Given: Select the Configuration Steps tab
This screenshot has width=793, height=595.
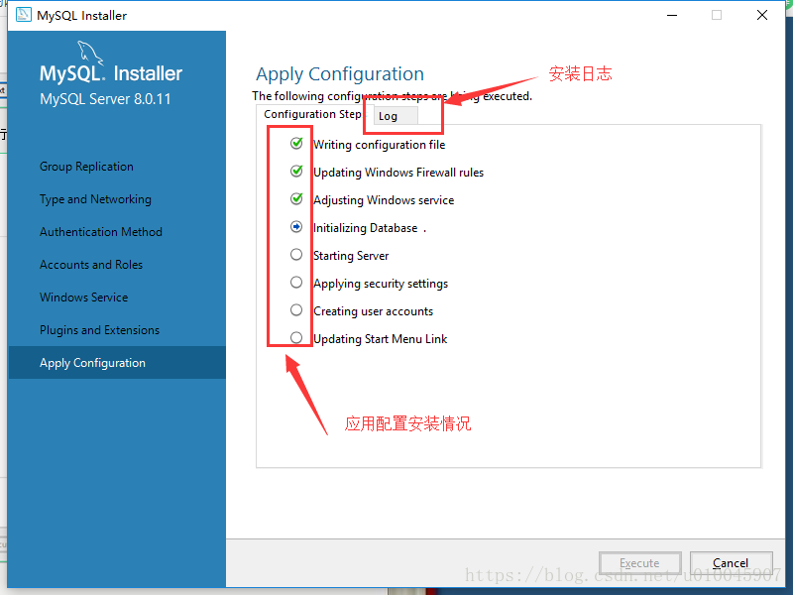Looking at the screenshot, I should pos(314,114).
